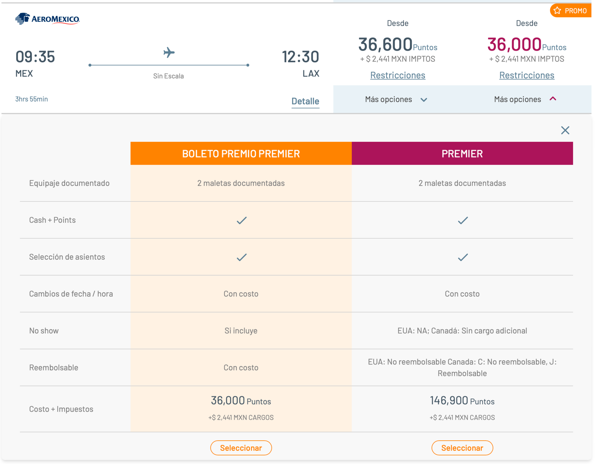Expand Más opciones under the 36,600 Puntos fare
The width and height of the screenshot is (597, 464).
click(396, 99)
